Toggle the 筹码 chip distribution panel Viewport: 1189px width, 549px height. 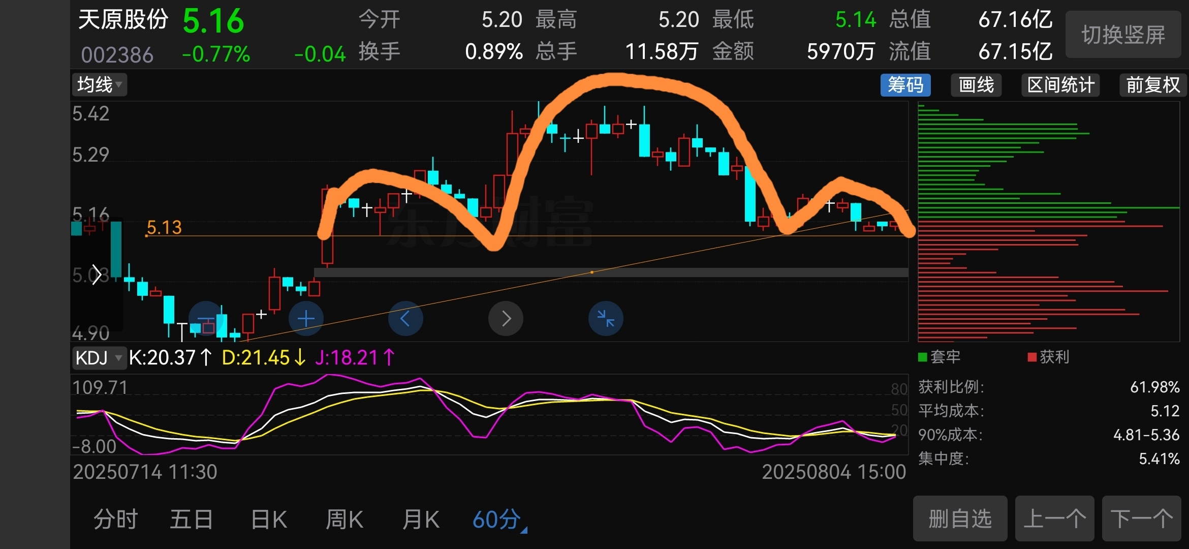pos(905,85)
